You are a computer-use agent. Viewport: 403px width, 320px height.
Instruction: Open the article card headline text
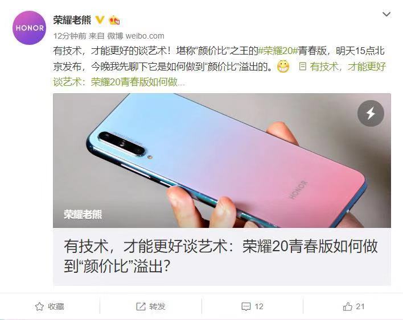[x=221, y=256]
